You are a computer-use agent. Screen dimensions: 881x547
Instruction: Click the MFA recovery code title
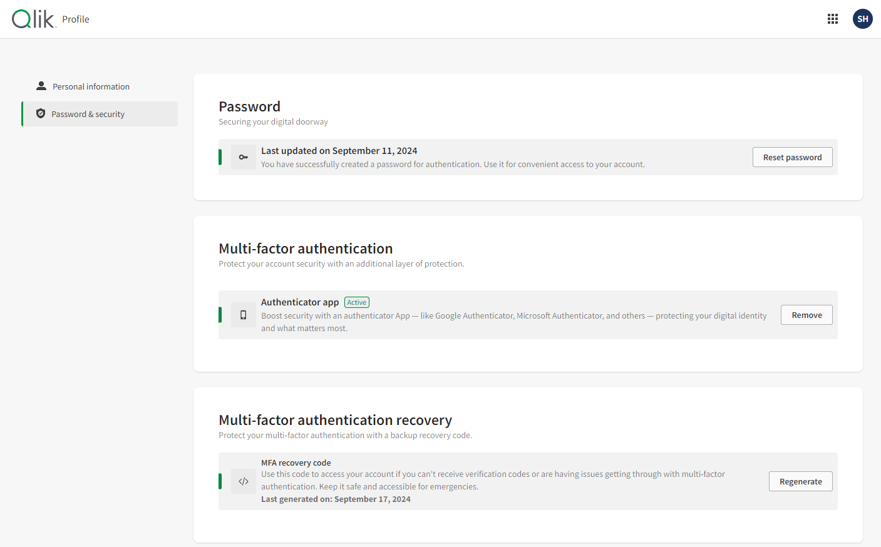(x=296, y=463)
